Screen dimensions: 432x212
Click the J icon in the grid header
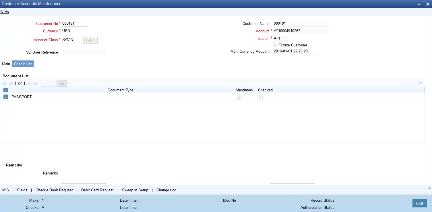click(5, 89)
